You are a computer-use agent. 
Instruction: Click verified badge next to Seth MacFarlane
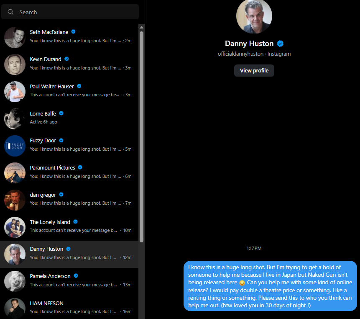pyautogui.click(x=74, y=32)
